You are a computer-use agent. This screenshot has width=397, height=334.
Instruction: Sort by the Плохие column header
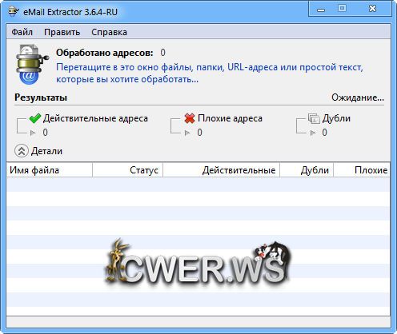(362, 170)
